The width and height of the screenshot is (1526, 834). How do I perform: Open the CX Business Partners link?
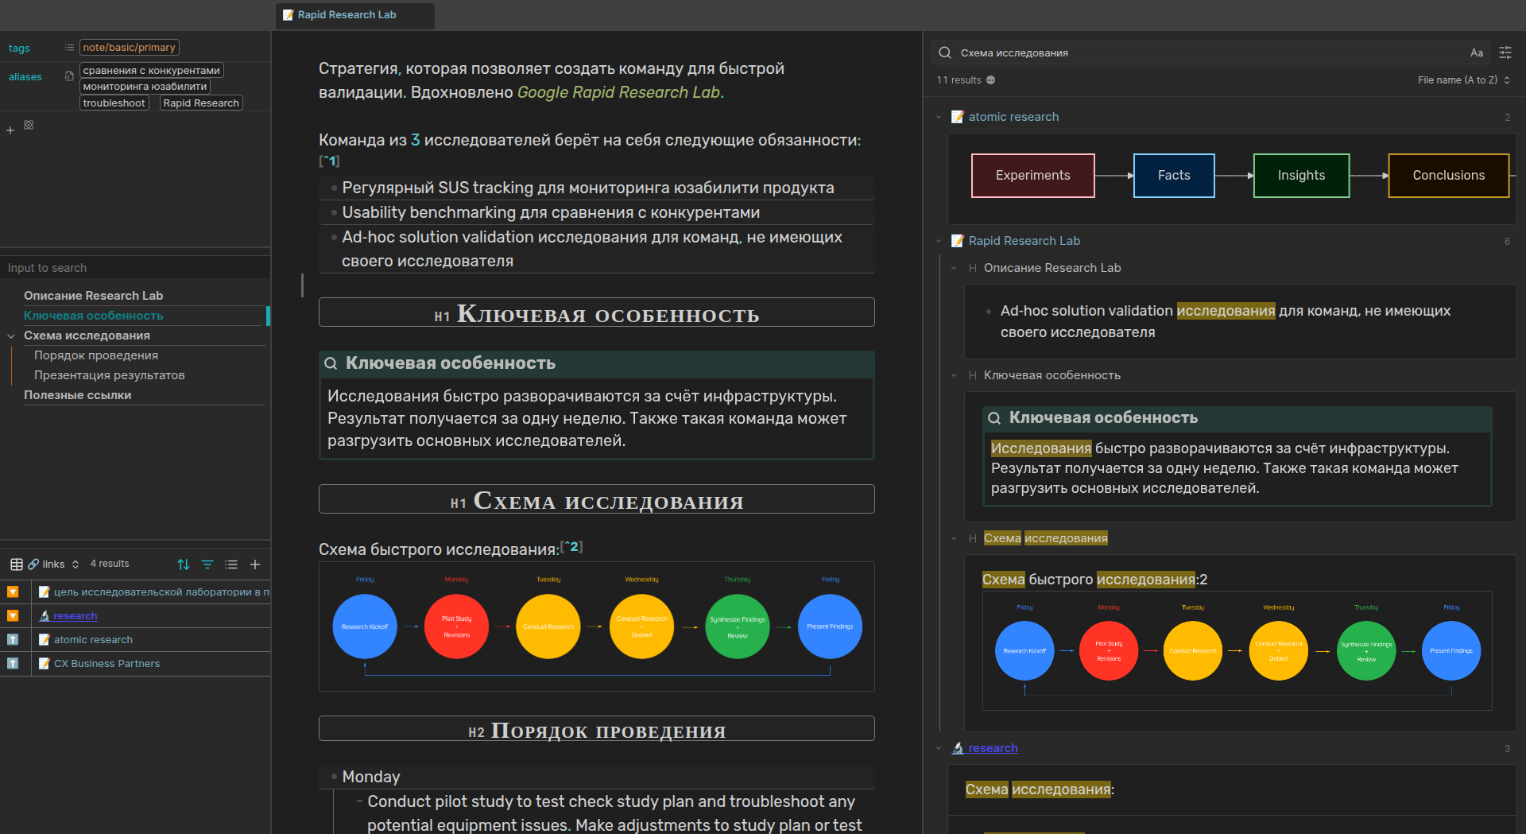click(107, 664)
